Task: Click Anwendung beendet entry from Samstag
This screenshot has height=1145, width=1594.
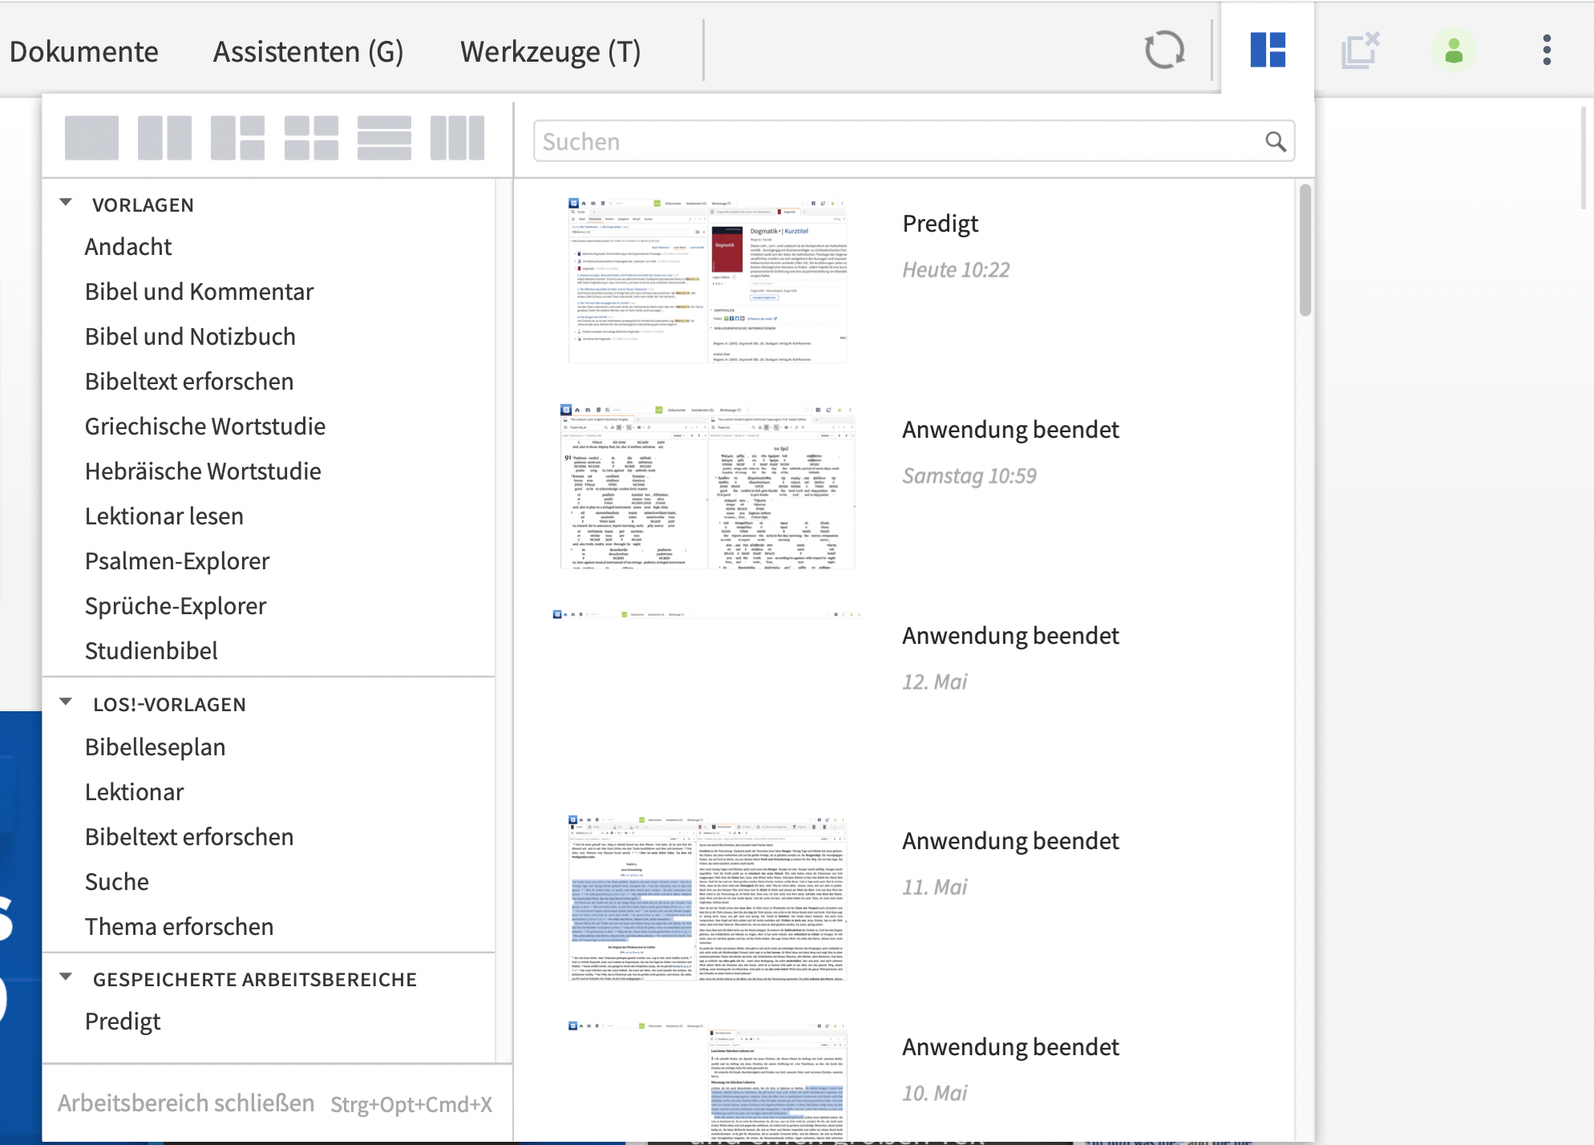Action: [1010, 429]
